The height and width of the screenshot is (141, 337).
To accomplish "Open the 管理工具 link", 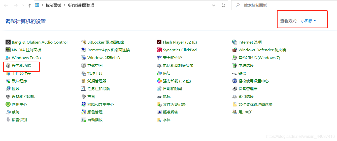I will point(95,73).
